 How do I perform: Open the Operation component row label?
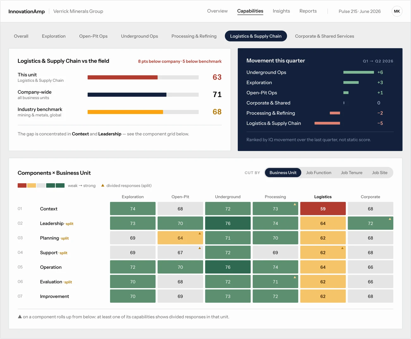pos(51,267)
